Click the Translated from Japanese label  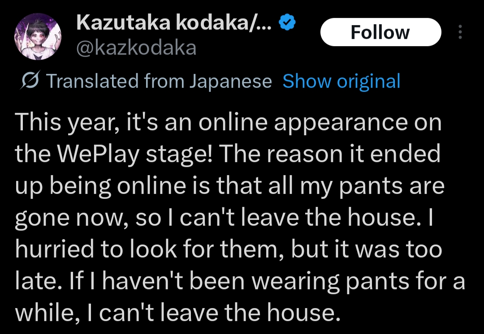[159, 81]
